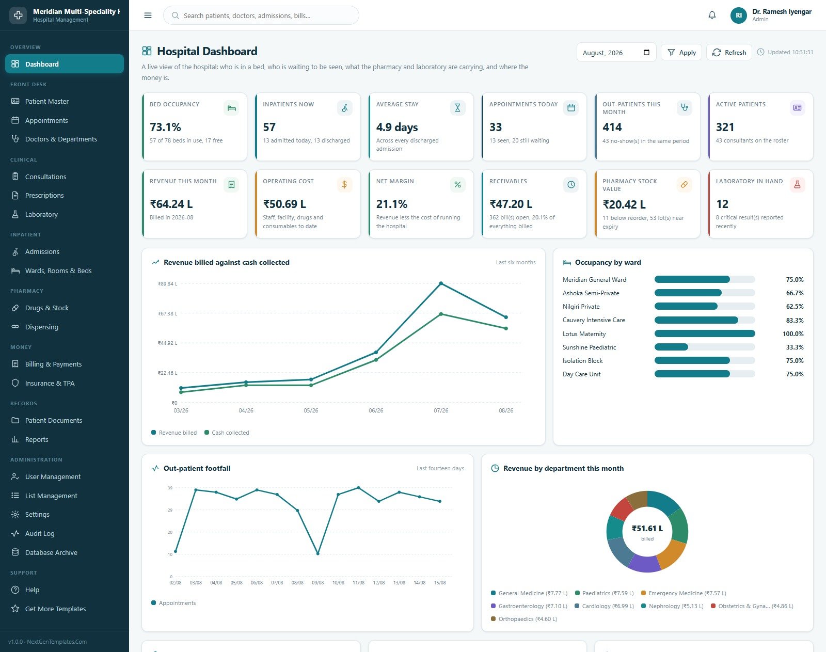The height and width of the screenshot is (652, 826).
Task: Toggle Cardiology legend entry
Action: pos(605,606)
